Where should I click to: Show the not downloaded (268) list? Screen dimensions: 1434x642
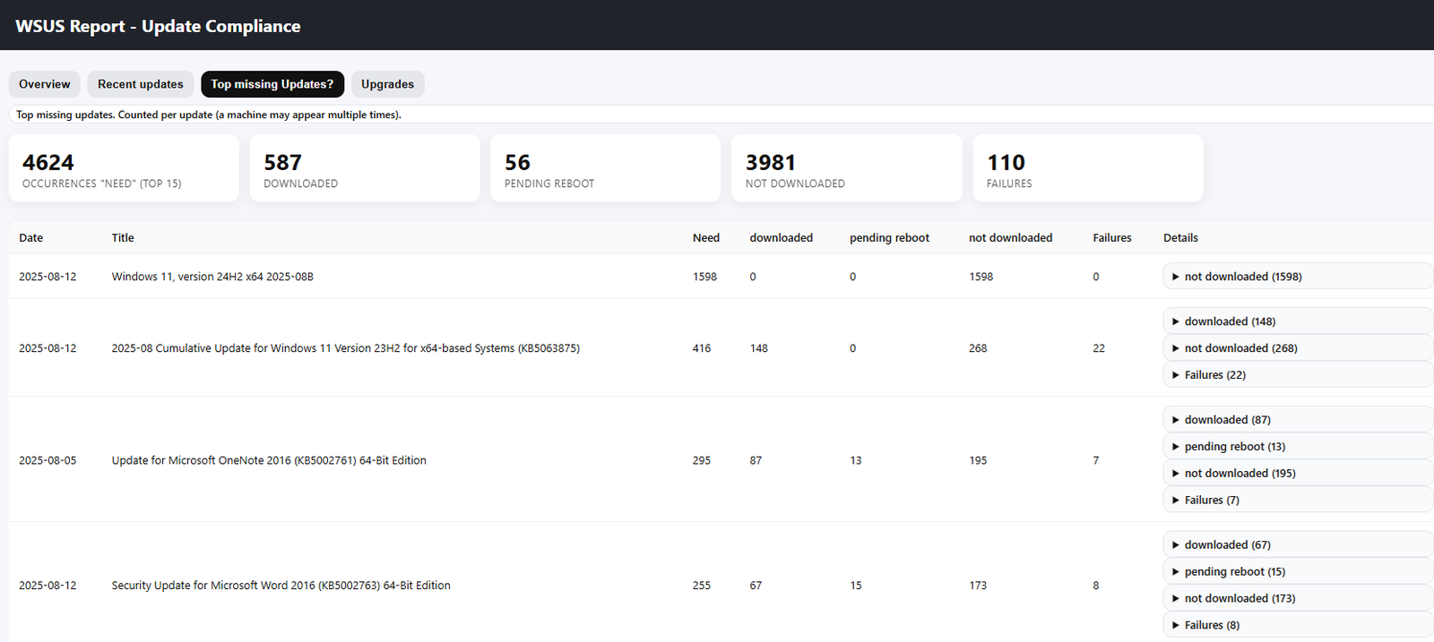(1240, 348)
